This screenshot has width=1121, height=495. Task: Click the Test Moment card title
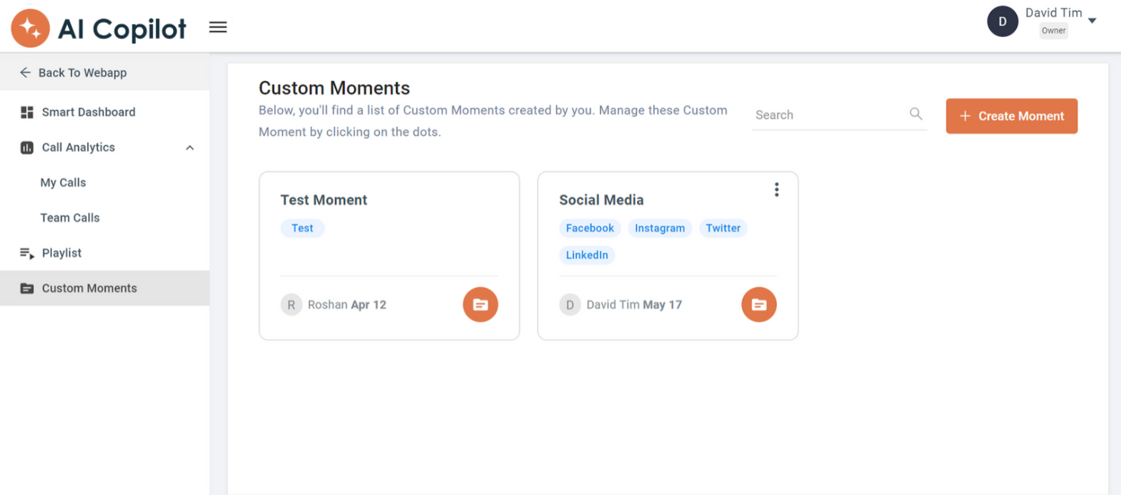point(323,200)
